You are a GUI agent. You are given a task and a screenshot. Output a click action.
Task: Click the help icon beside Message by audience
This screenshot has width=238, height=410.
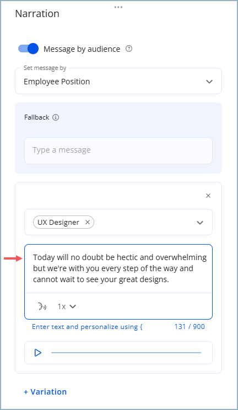click(129, 48)
